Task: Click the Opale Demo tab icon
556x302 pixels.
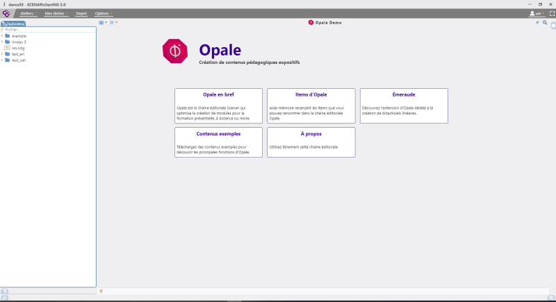Action: coord(311,22)
